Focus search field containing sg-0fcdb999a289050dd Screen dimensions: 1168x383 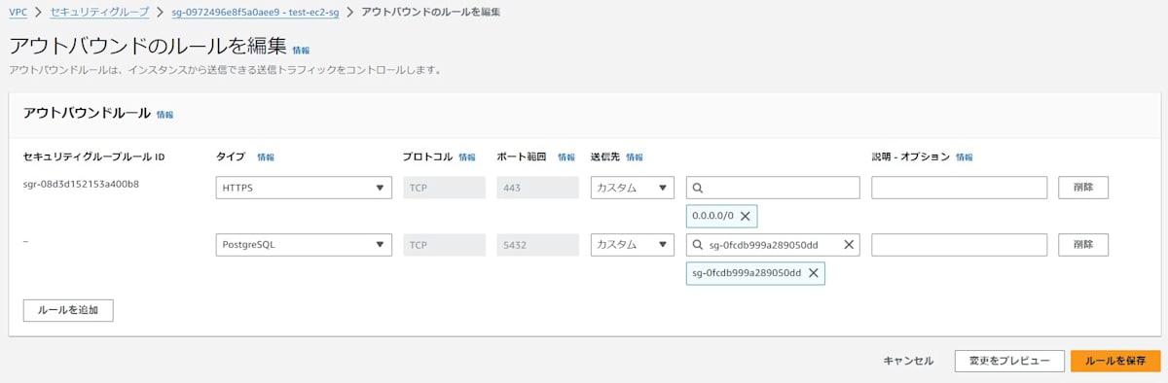click(x=773, y=245)
